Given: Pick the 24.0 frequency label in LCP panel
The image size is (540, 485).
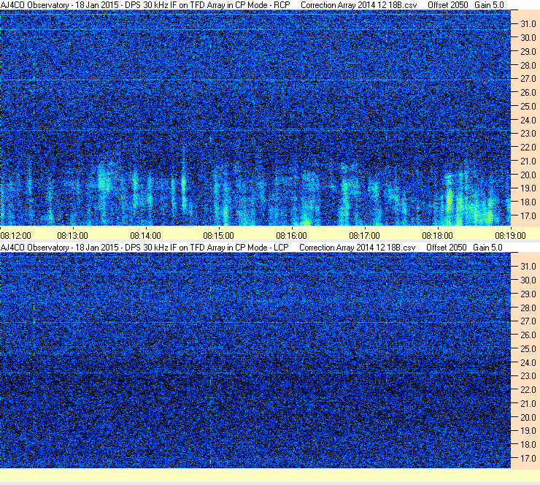Looking at the screenshot, I should coord(528,362).
